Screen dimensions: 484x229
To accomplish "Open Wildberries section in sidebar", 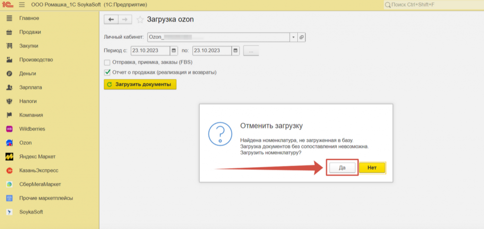I will coord(32,129).
